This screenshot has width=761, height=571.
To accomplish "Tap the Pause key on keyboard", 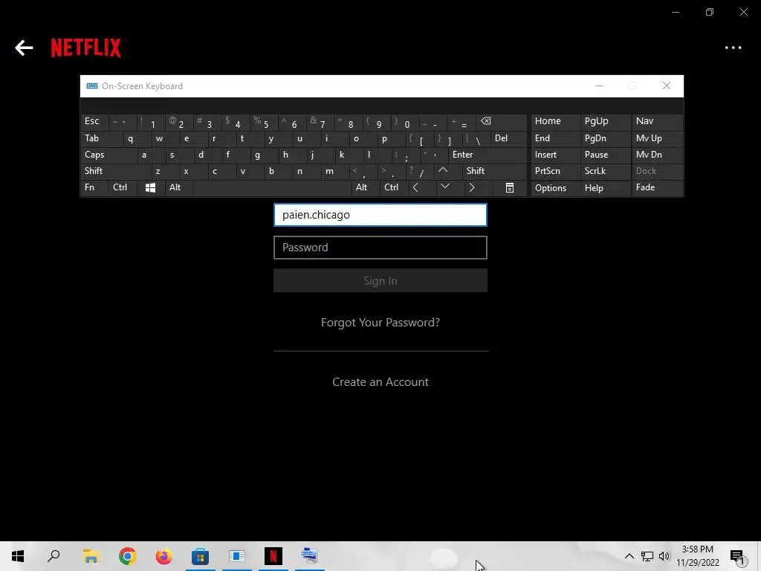I will [605, 155].
